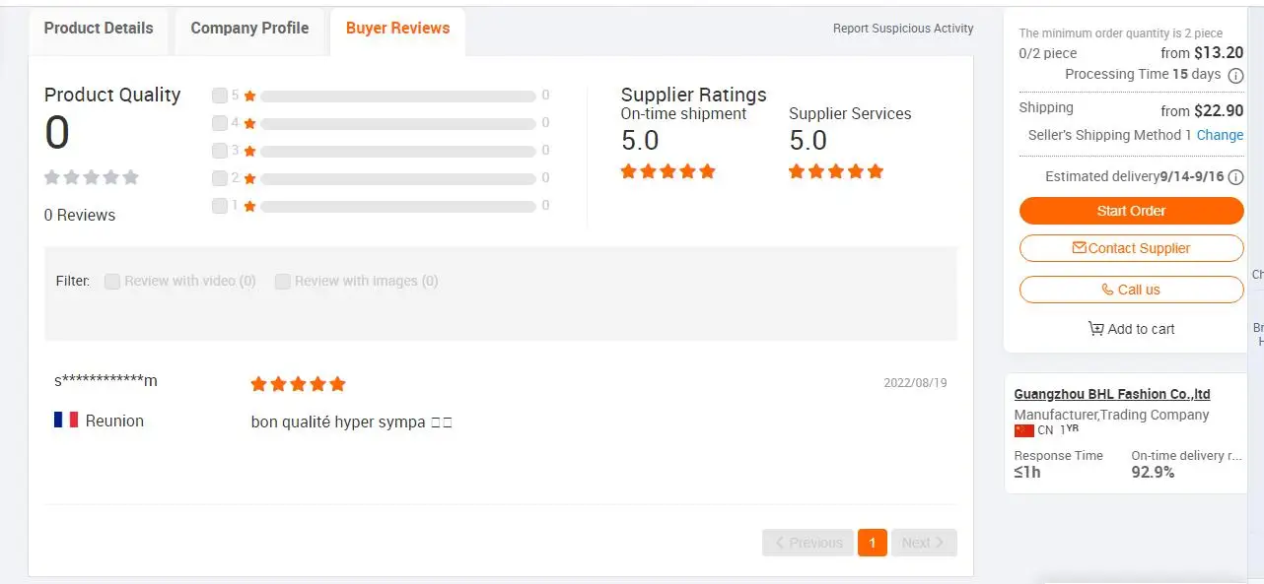Image resolution: width=1264 pixels, height=584 pixels.
Task: Click Add to cart
Action: [x=1131, y=329]
